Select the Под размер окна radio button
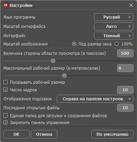The width and height of the screenshot is (137, 142). pos(74,44)
